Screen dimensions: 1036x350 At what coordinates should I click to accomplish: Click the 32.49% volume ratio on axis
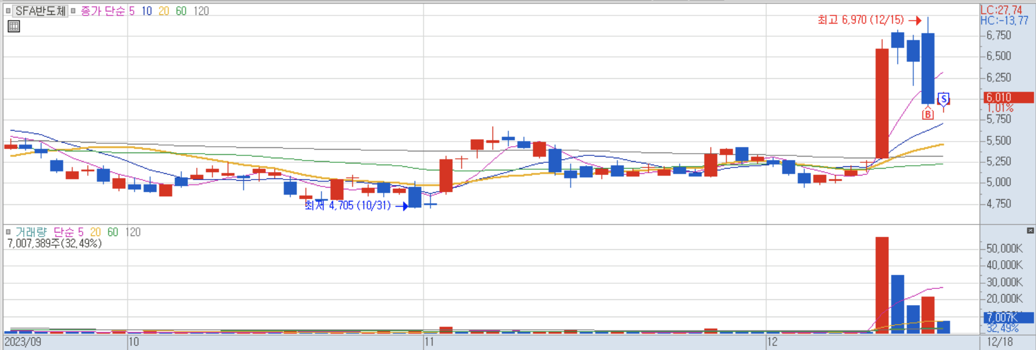1003,328
